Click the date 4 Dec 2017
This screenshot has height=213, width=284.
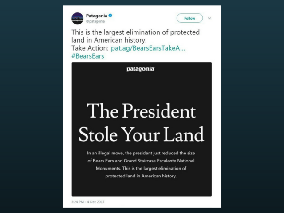(x=96, y=202)
